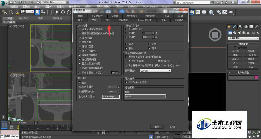Toggle 导入时最大化显示 checkbox
Viewport: 261px width, 139px height.
[x=126, y=82]
